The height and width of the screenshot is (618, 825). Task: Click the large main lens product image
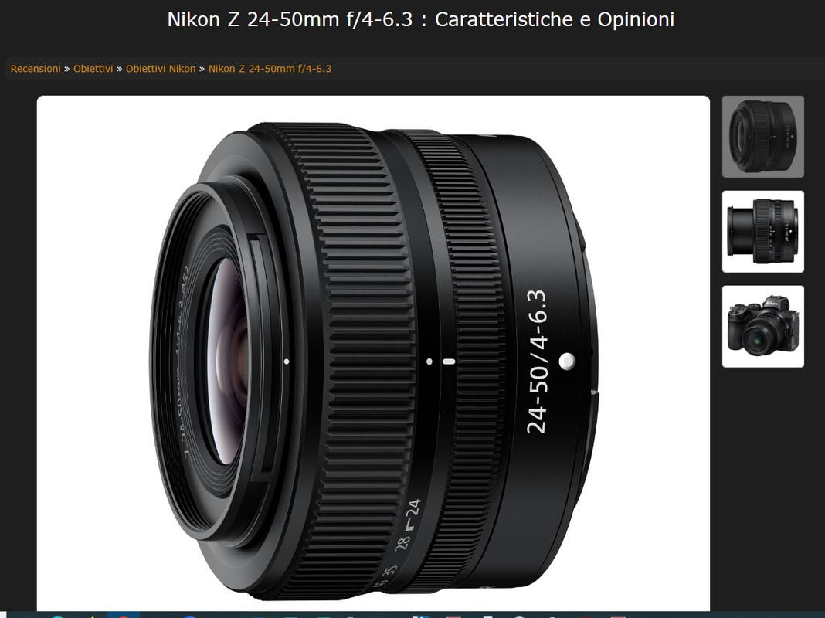tap(373, 353)
